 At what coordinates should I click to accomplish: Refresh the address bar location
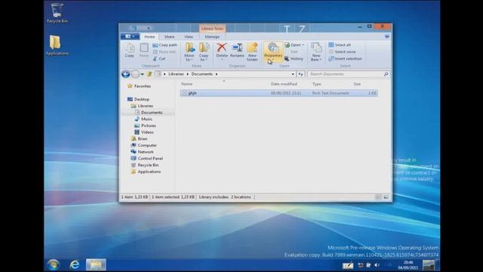click(300, 74)
